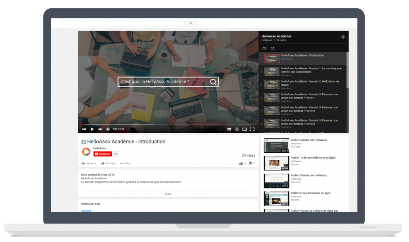
Task: Open the Plus more-actions menu
Action: [x=125, y=163]
